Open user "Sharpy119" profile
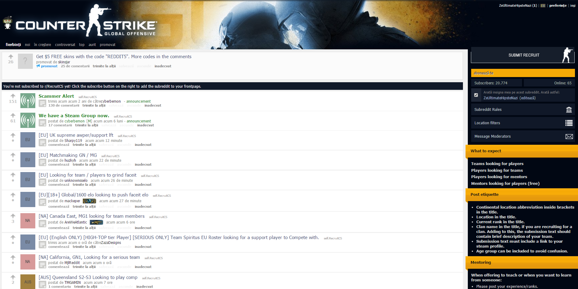 [73, 141]
